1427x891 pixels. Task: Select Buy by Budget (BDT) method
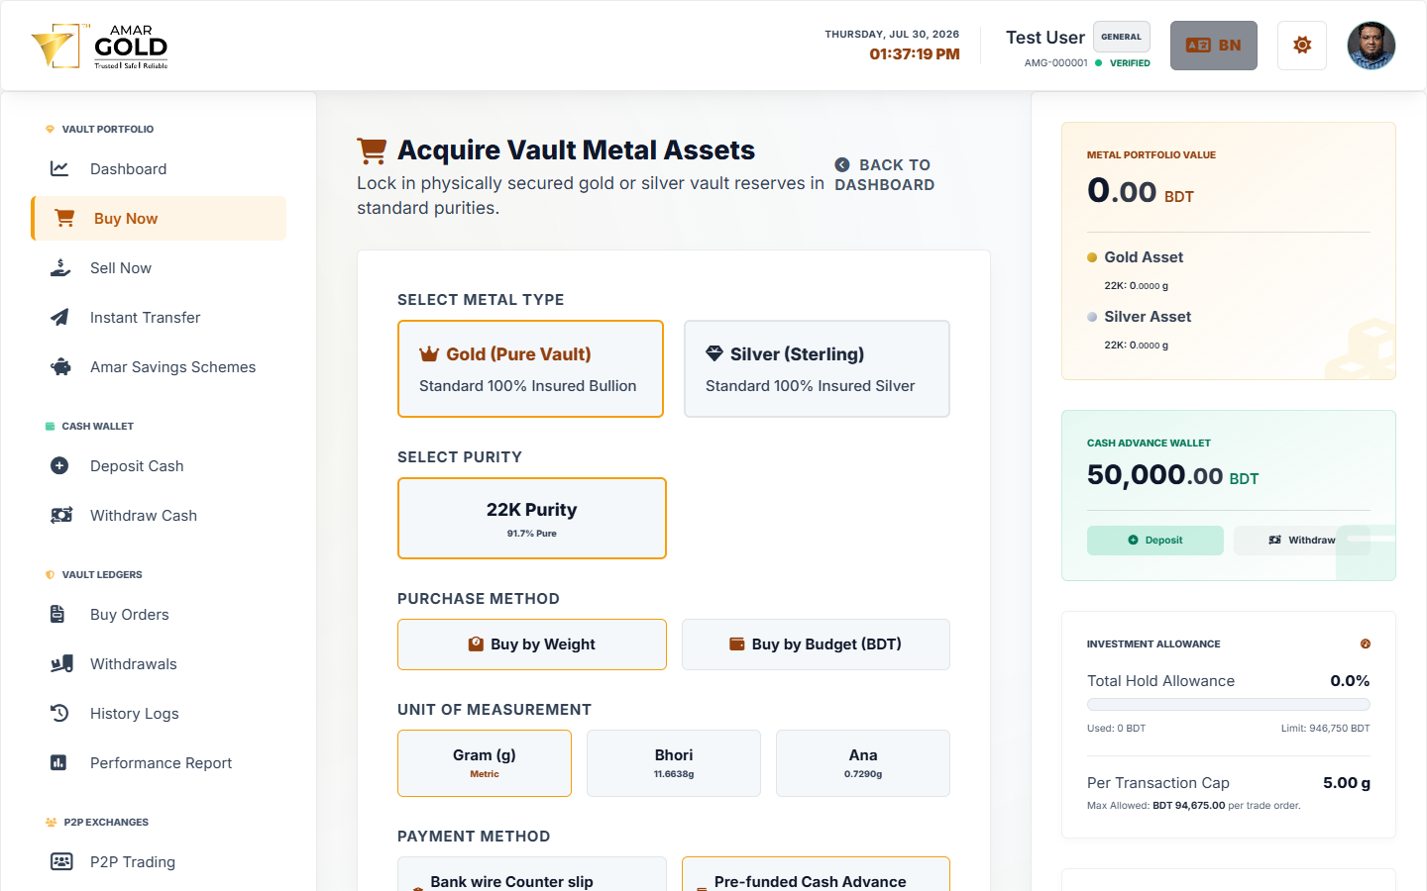pos(816,644)
